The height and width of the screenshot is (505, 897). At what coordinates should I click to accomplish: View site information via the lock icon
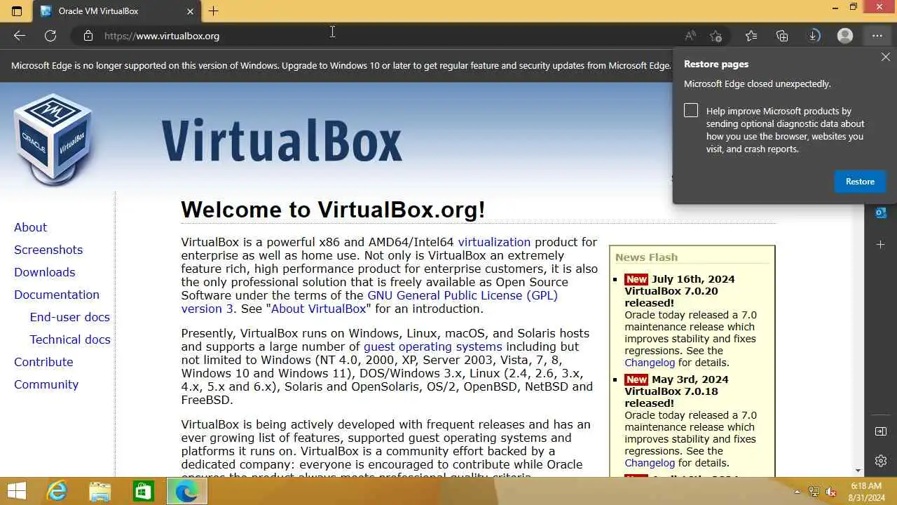tap(88, 36)
